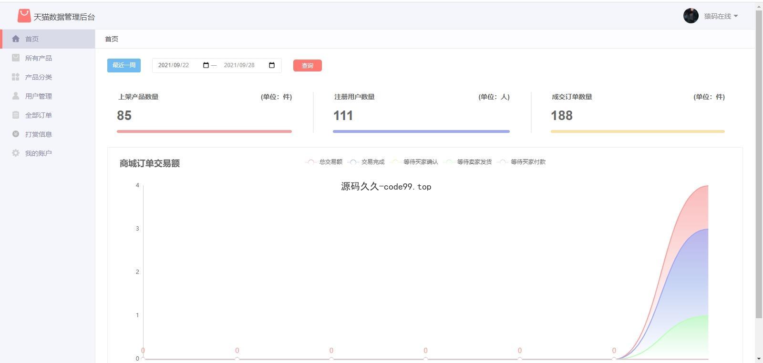Click the 打赏信息 coin icon
Image resolution: width=763 pixels, height=363 pixels.
[16, 134]
